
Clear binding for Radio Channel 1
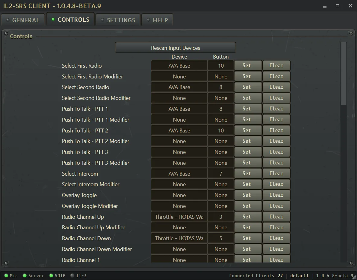[x=276, y=259]
